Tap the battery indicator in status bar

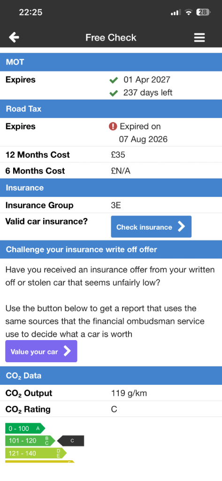pos(203,12)
